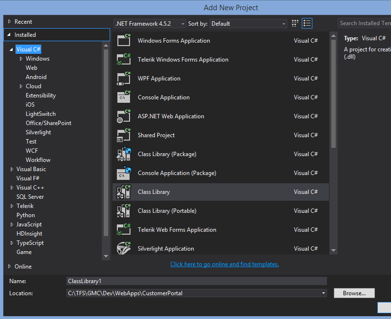Select Python in tree
The image size is (391, 319).
coord(26,215)
